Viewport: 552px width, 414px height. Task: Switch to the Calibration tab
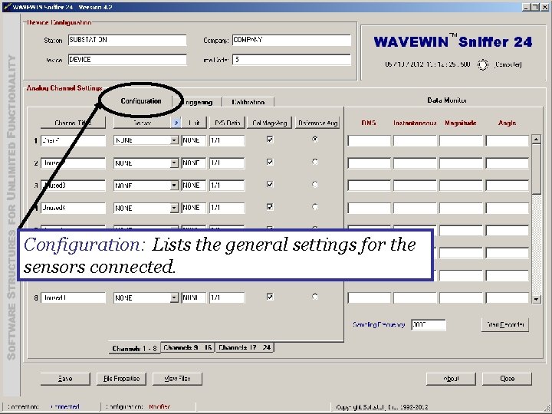point(248,102)
